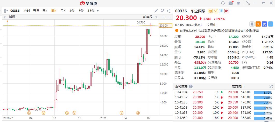275x122 pixels.
Task: Click the 2.220 low label on chart
Action: [x=38, y=110]
